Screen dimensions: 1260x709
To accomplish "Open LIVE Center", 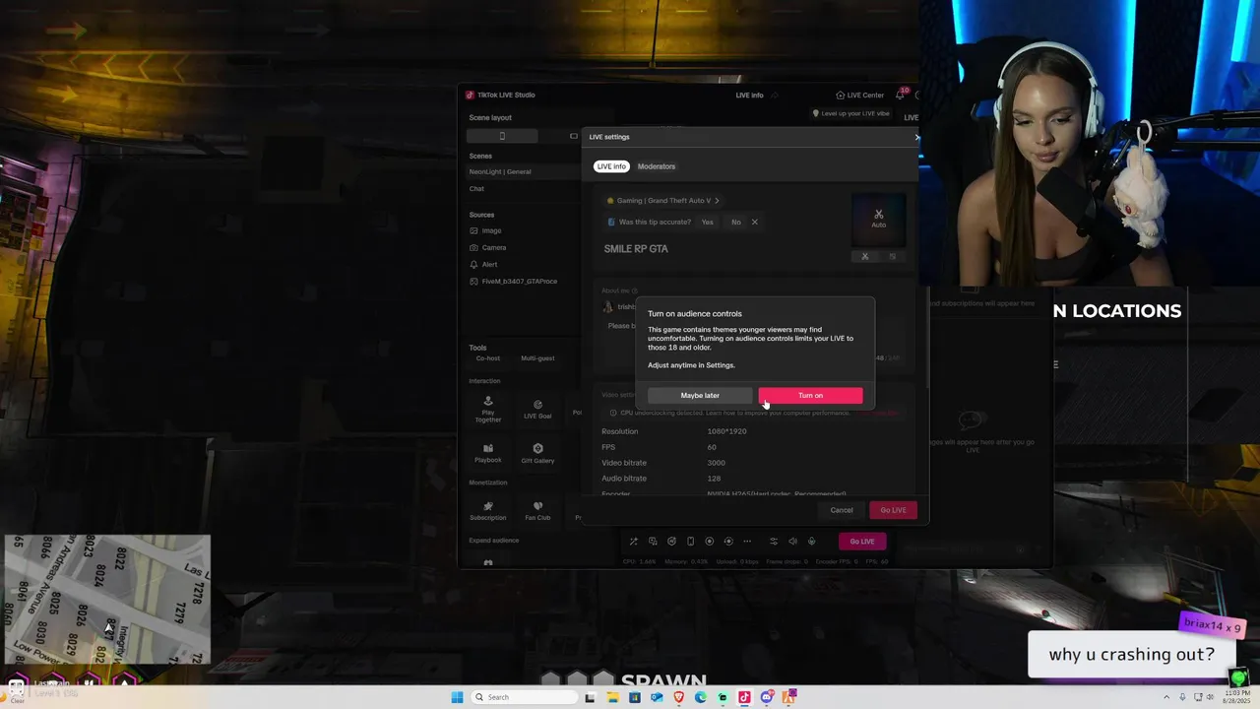I will point(860,95).
